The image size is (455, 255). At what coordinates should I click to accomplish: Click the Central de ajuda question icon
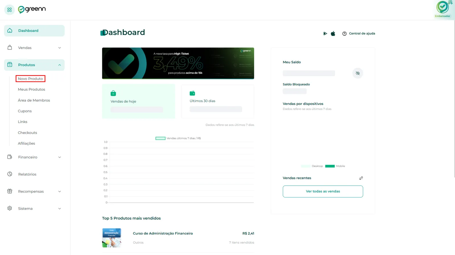click(x=344, y=34)
